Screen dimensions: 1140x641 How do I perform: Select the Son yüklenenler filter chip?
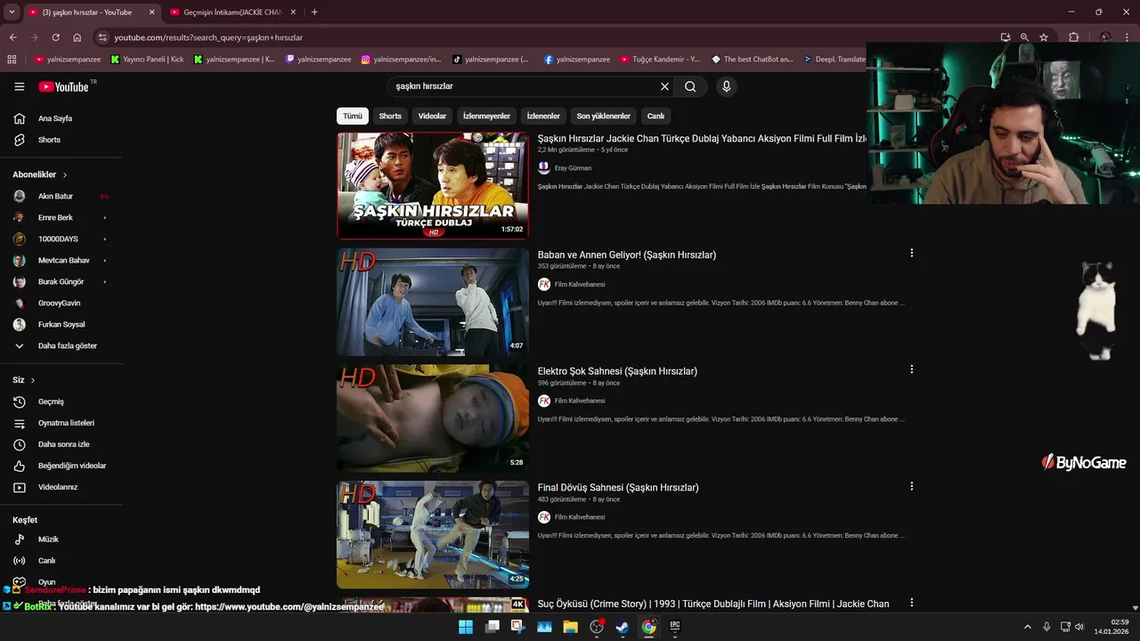603,116
